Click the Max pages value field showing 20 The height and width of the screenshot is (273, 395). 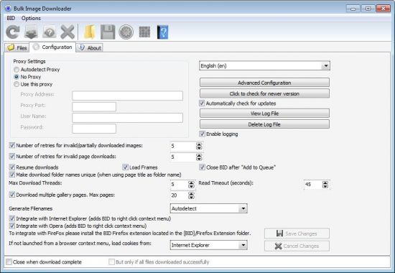click(179, 195)
